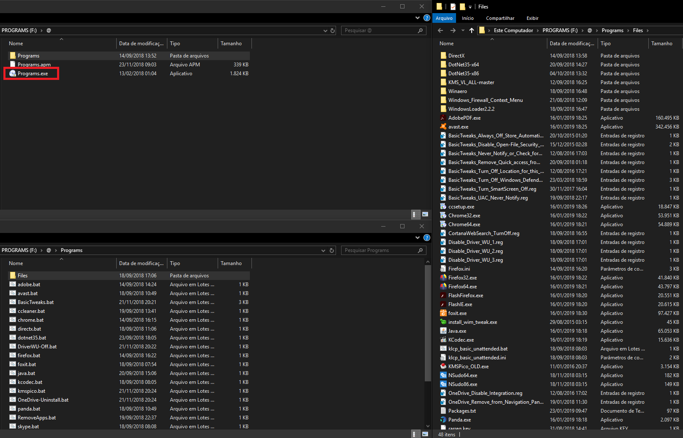Expand the ribbon in the @ window

pos(418,18)
